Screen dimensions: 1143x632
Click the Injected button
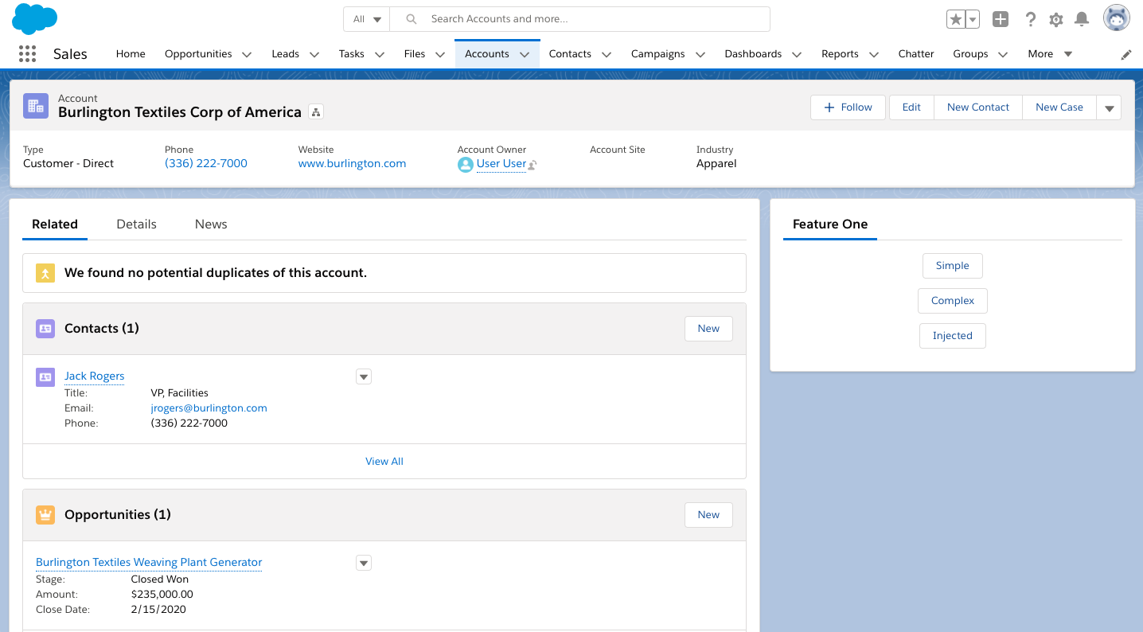pyautogui.click(x=953, y=336)
